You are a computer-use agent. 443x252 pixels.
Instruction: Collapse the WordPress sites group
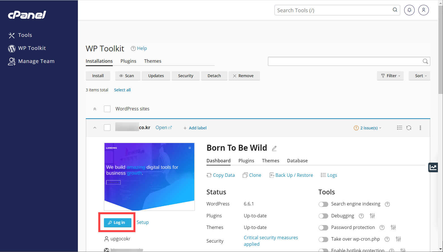[x=95, y=109]
